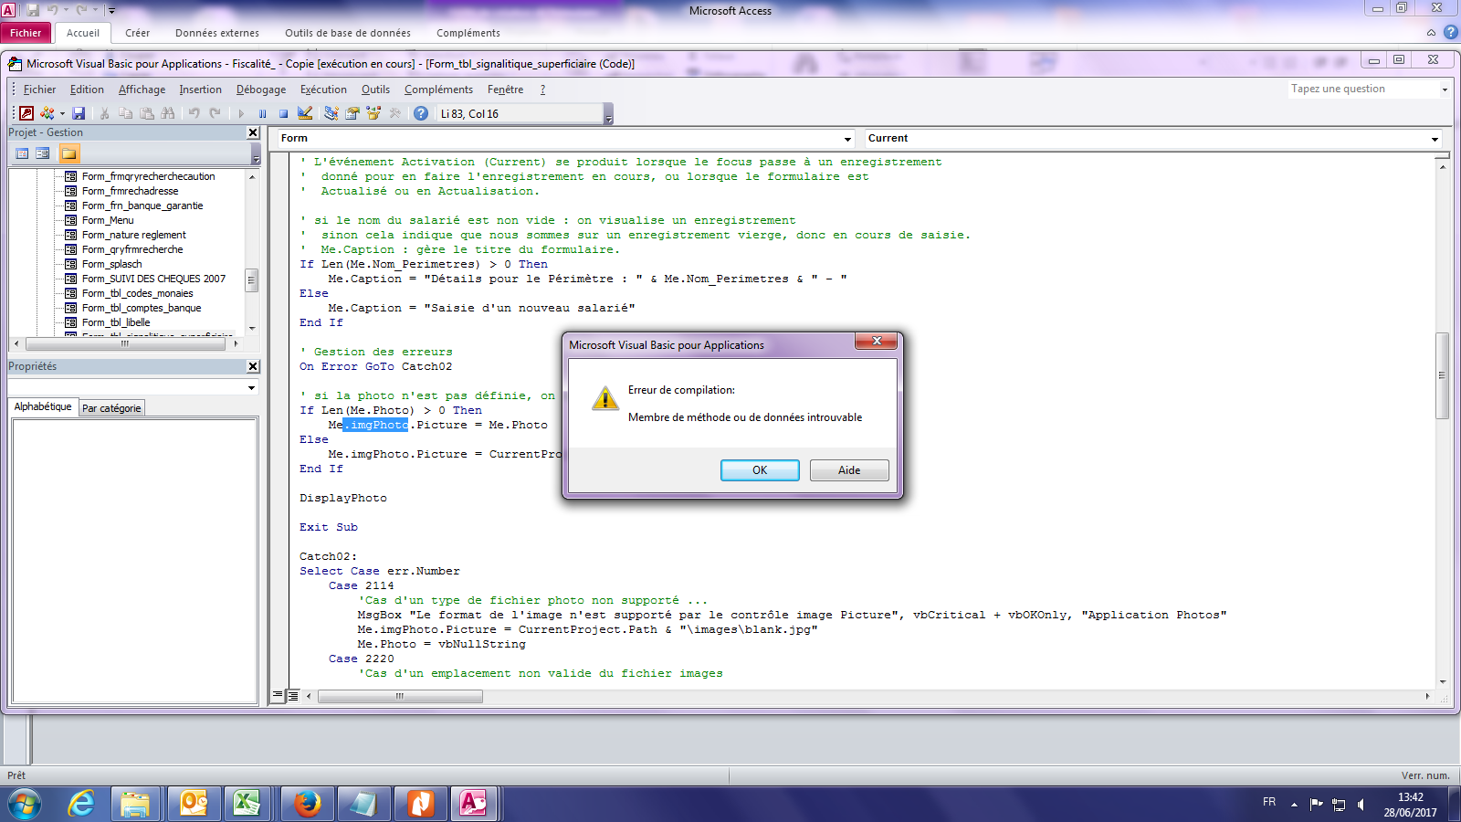Viewport: 1461px width, 822px height.
Task: Open the Project Explorer icon
Action: click(331, 113)
